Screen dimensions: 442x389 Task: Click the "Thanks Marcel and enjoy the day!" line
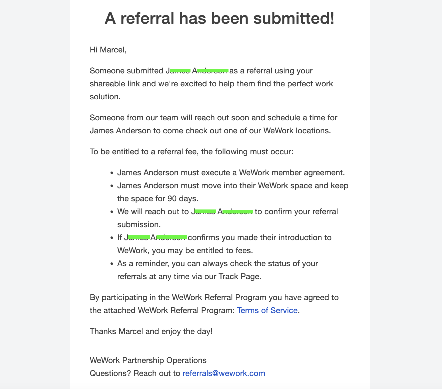(151, 331)
